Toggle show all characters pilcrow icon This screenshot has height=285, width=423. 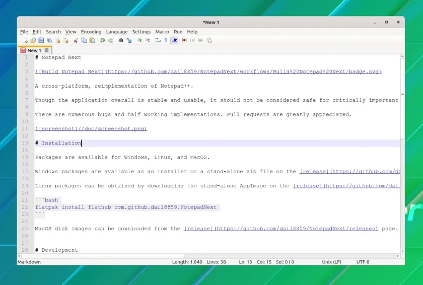tap(166, 40)
